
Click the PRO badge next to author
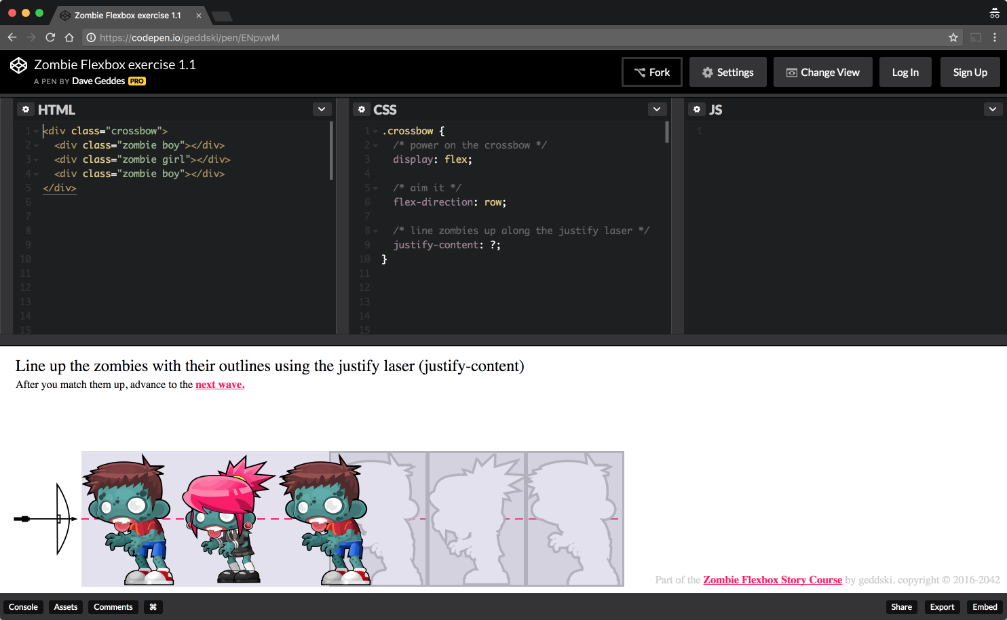click(137, 81)
